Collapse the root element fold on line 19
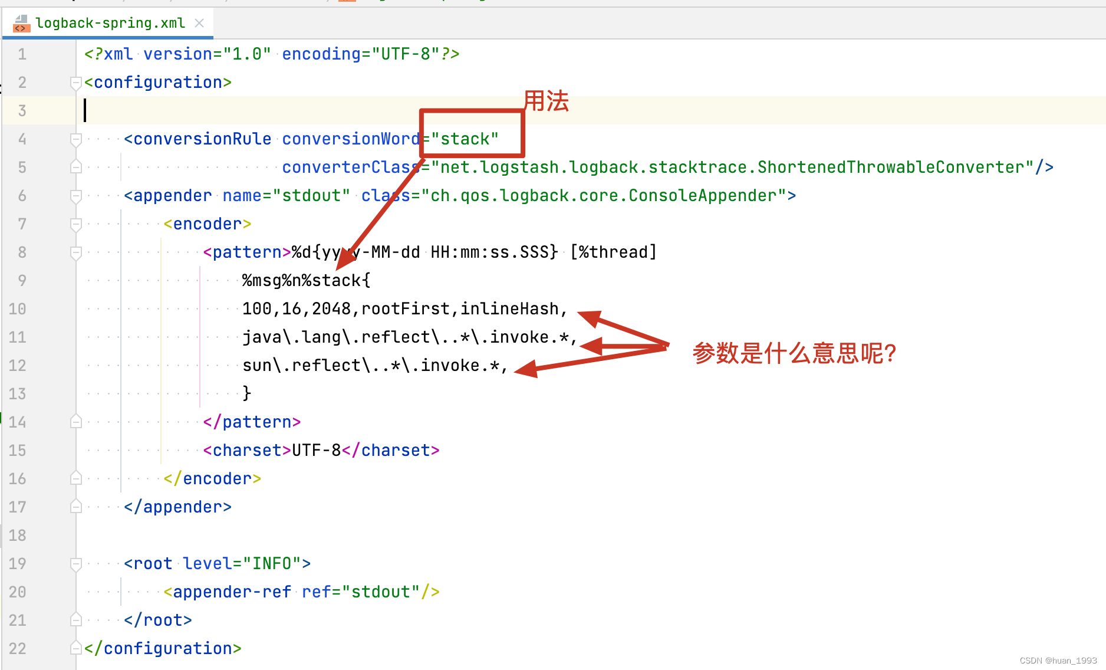 pos(75,564)
